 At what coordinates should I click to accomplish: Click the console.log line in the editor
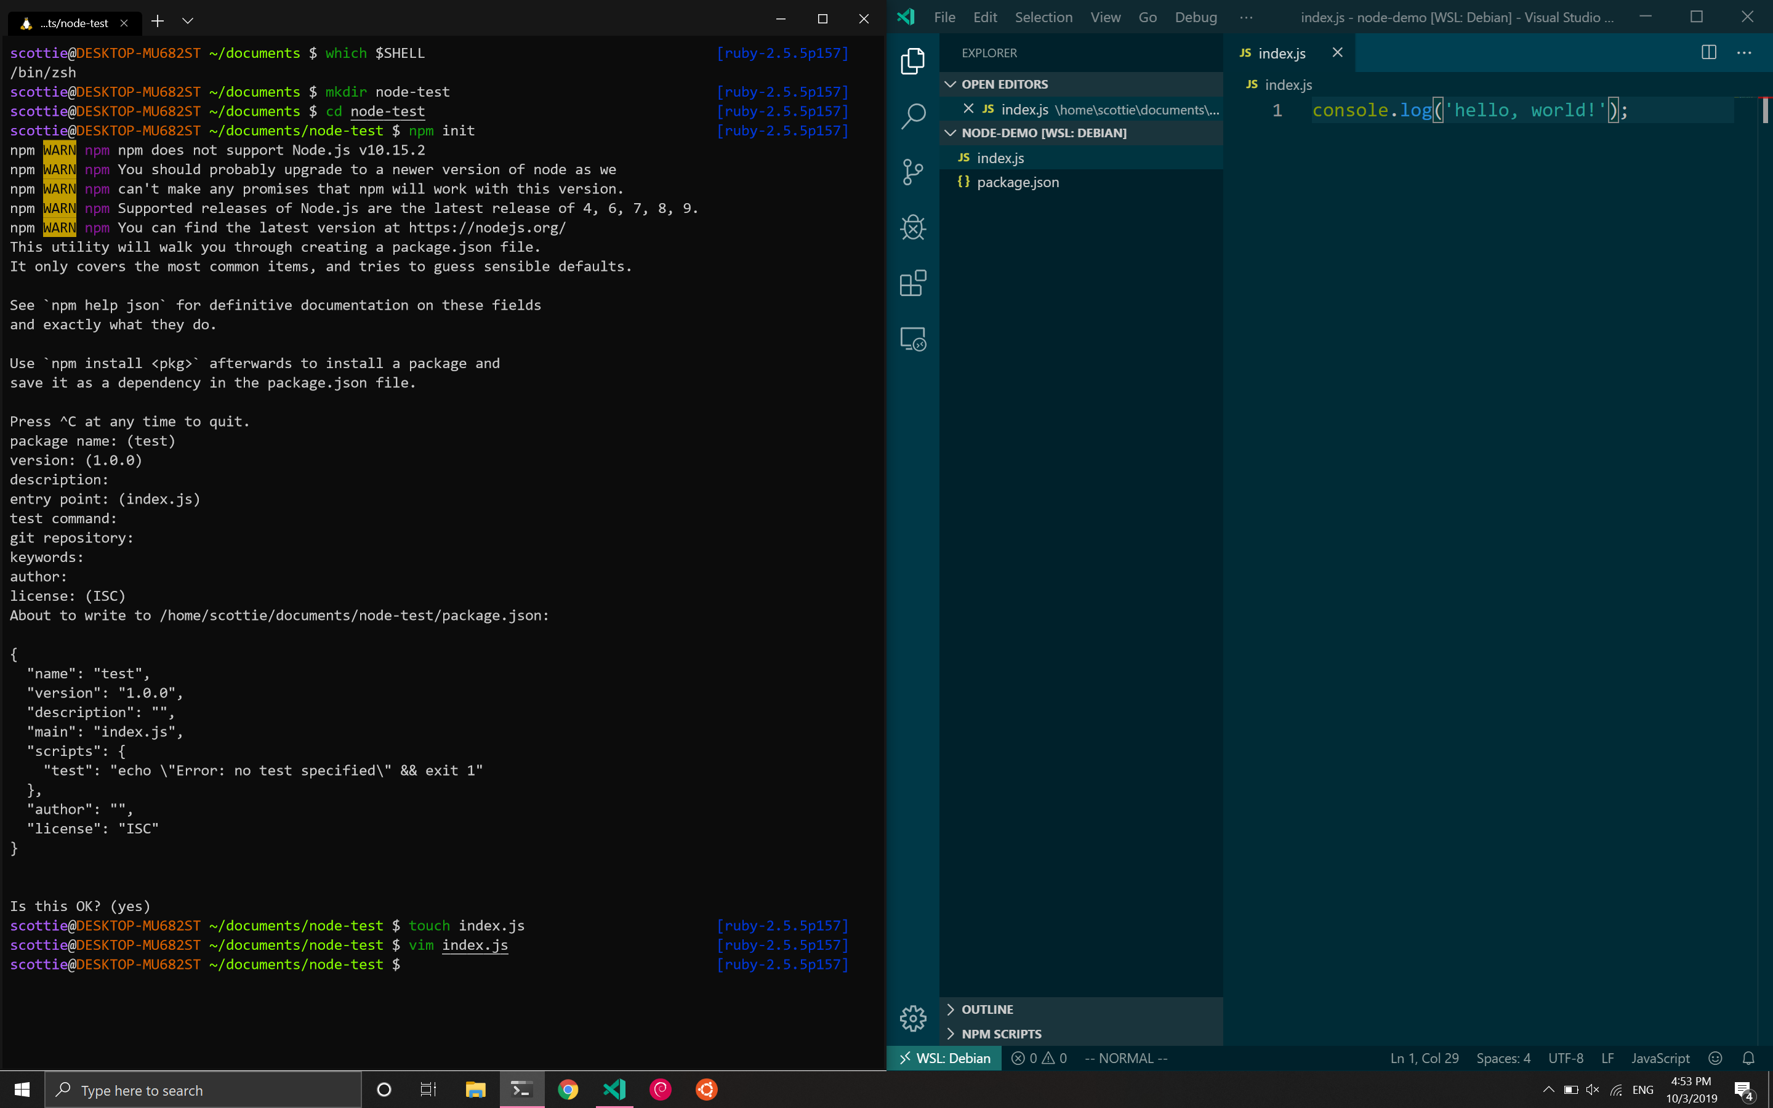click(1469, 110)
